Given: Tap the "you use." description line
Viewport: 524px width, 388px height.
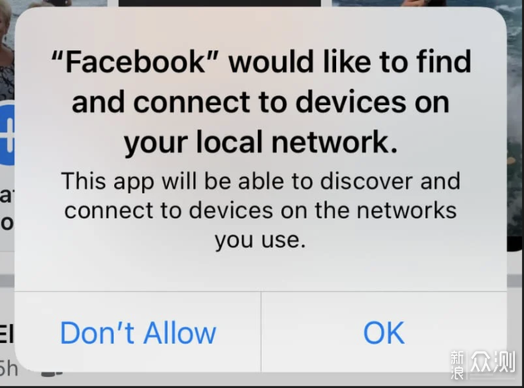Looking at the screenshot, I should (x=260, y=241).
